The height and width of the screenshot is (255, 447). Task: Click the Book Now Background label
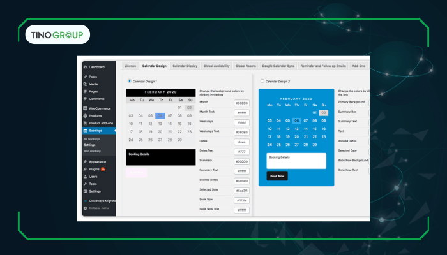tap(353, 161)
